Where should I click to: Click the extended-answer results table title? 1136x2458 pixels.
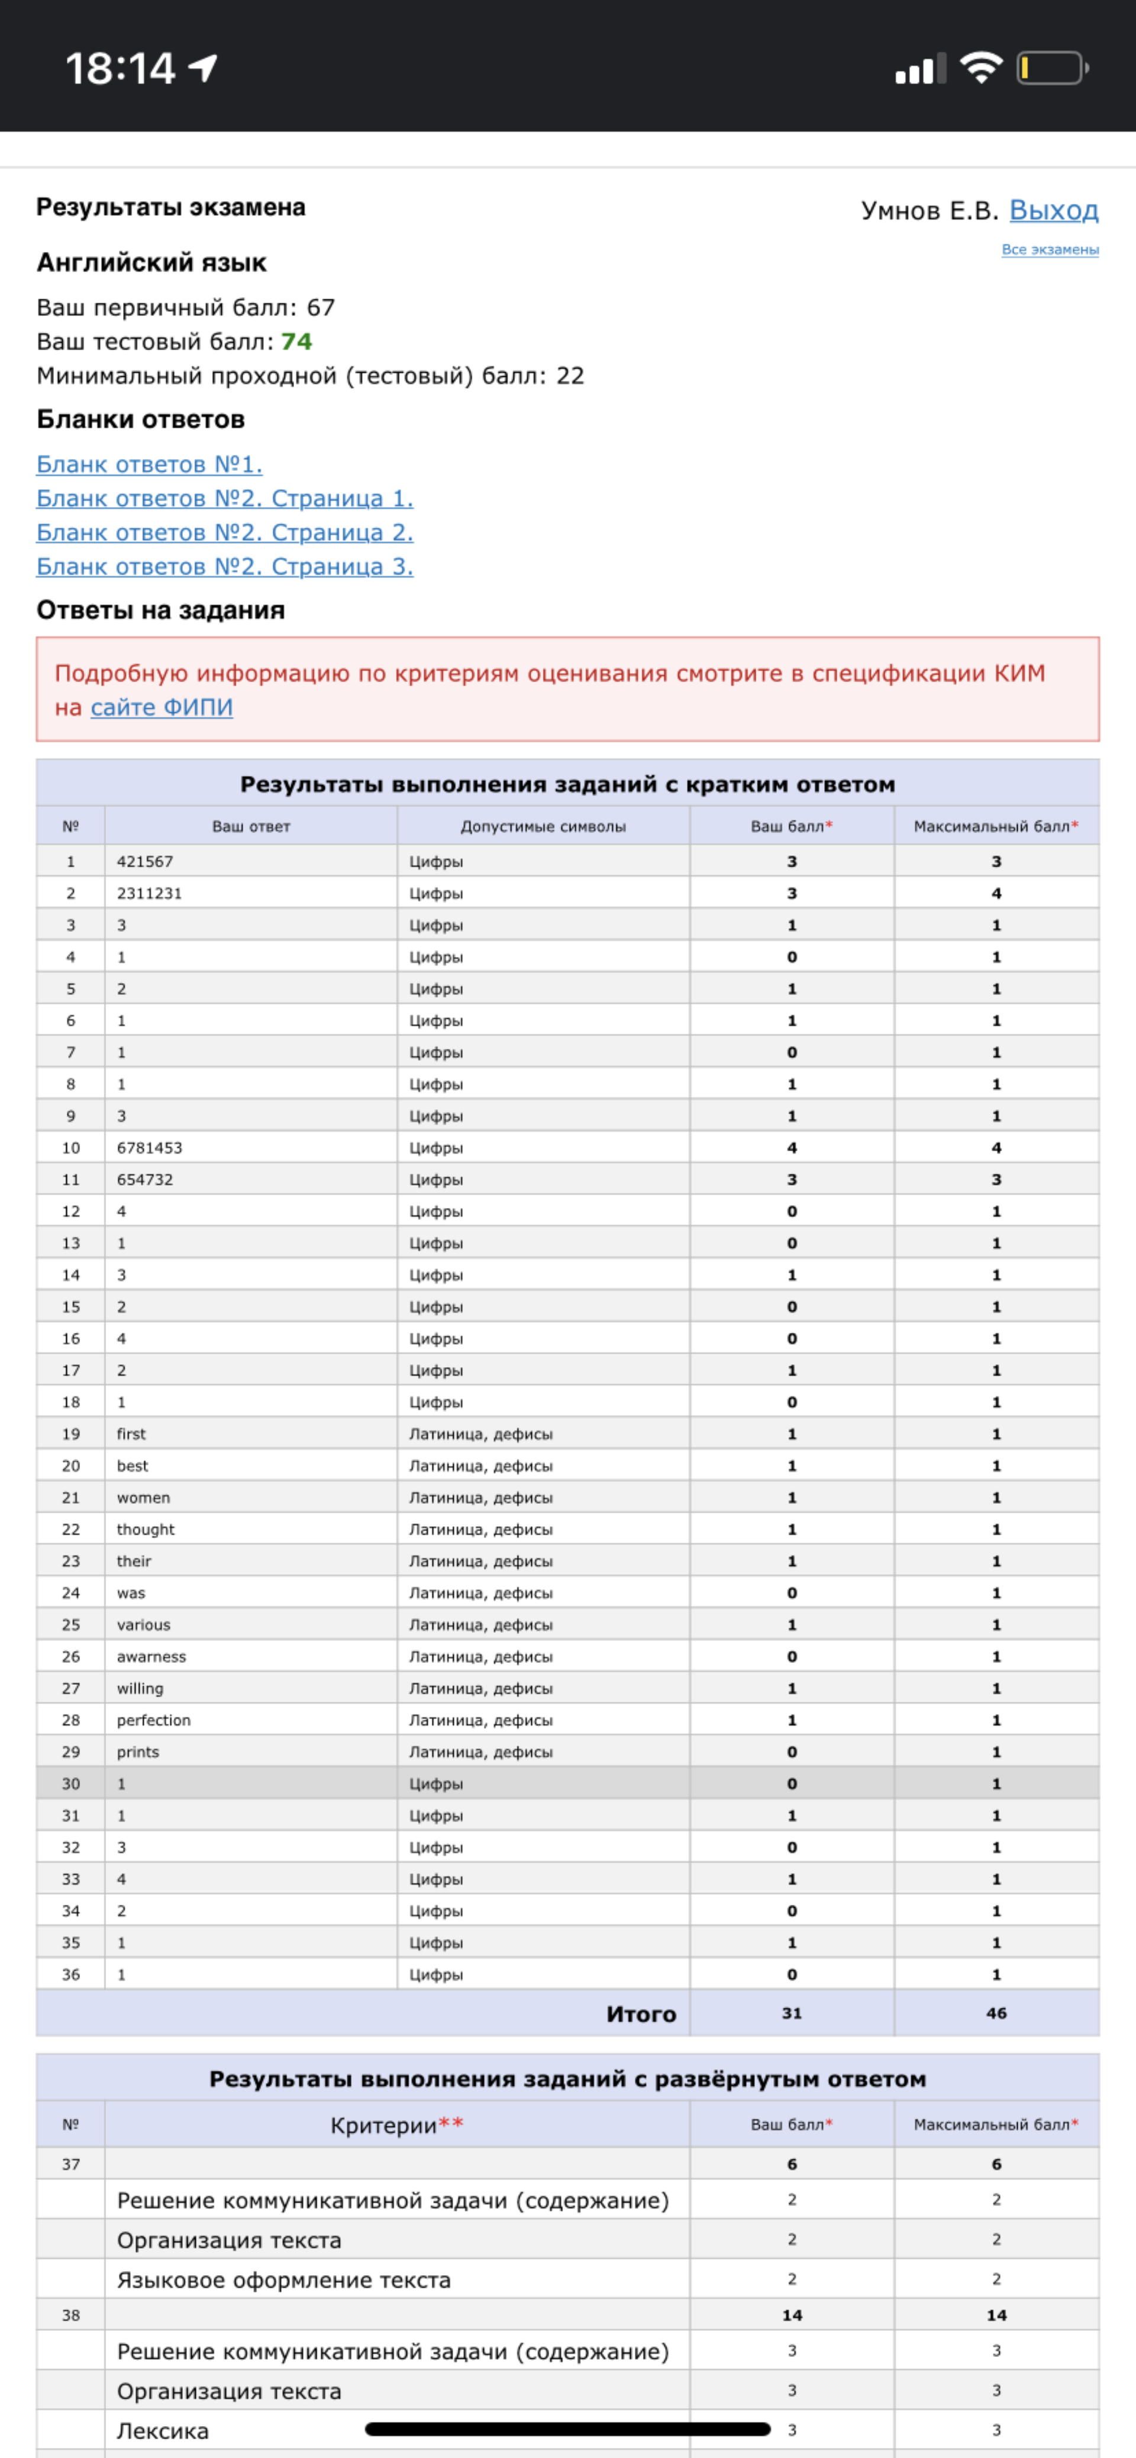tap(568, 2079)
